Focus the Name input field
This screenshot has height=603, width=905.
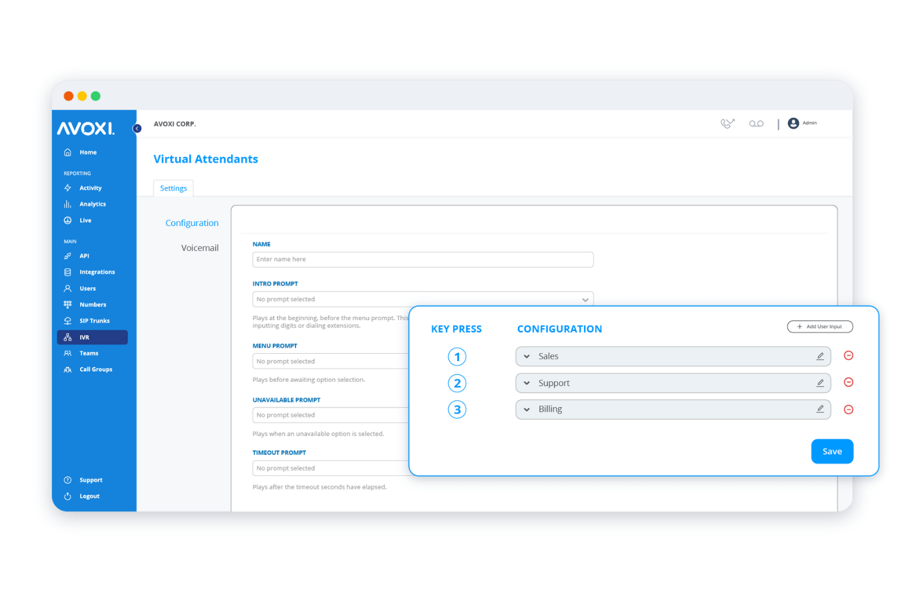423,260
